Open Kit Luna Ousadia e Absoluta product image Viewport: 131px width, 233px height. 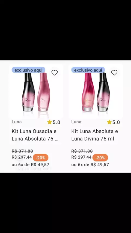pyautogui.click(x=36, y=92)
